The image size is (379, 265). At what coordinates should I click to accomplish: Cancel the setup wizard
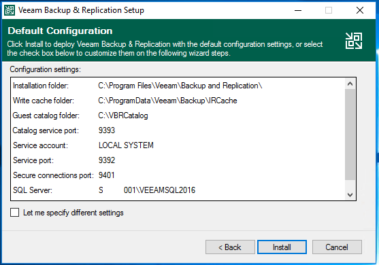click(337, 247)
